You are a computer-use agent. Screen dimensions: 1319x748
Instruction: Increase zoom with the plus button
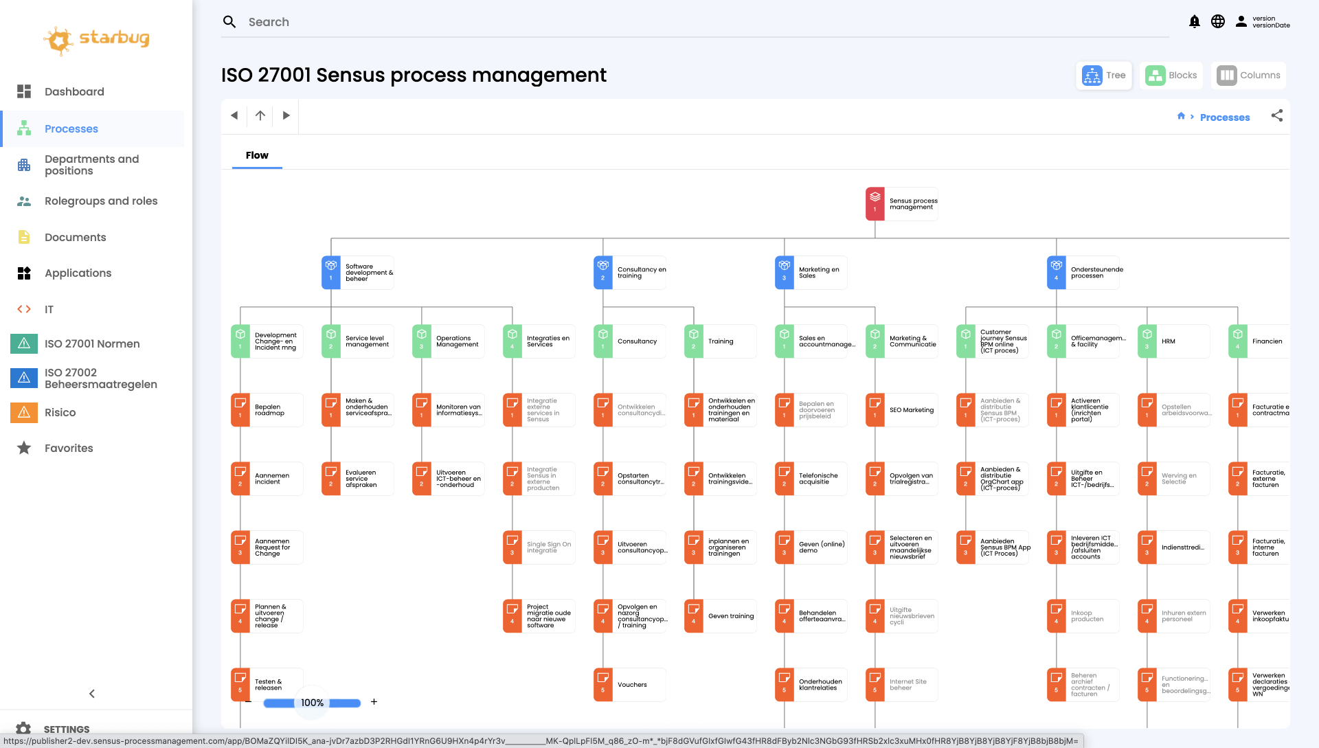tap(374, 702)
